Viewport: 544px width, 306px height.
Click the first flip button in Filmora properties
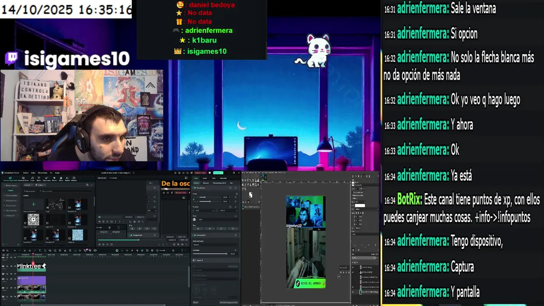(x=198, y=229)
